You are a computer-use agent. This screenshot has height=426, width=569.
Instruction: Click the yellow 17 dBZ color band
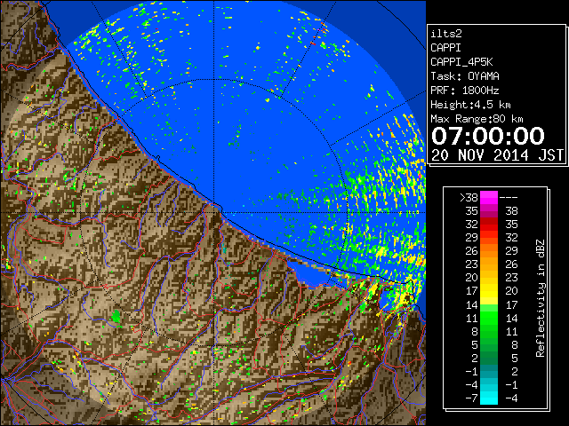click(489, 291)
